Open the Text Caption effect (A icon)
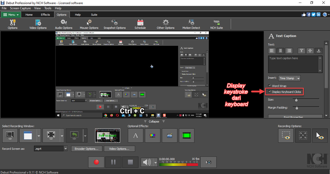 [136, 135]
